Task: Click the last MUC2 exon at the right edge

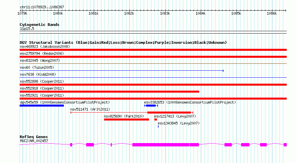Action: 285,145
